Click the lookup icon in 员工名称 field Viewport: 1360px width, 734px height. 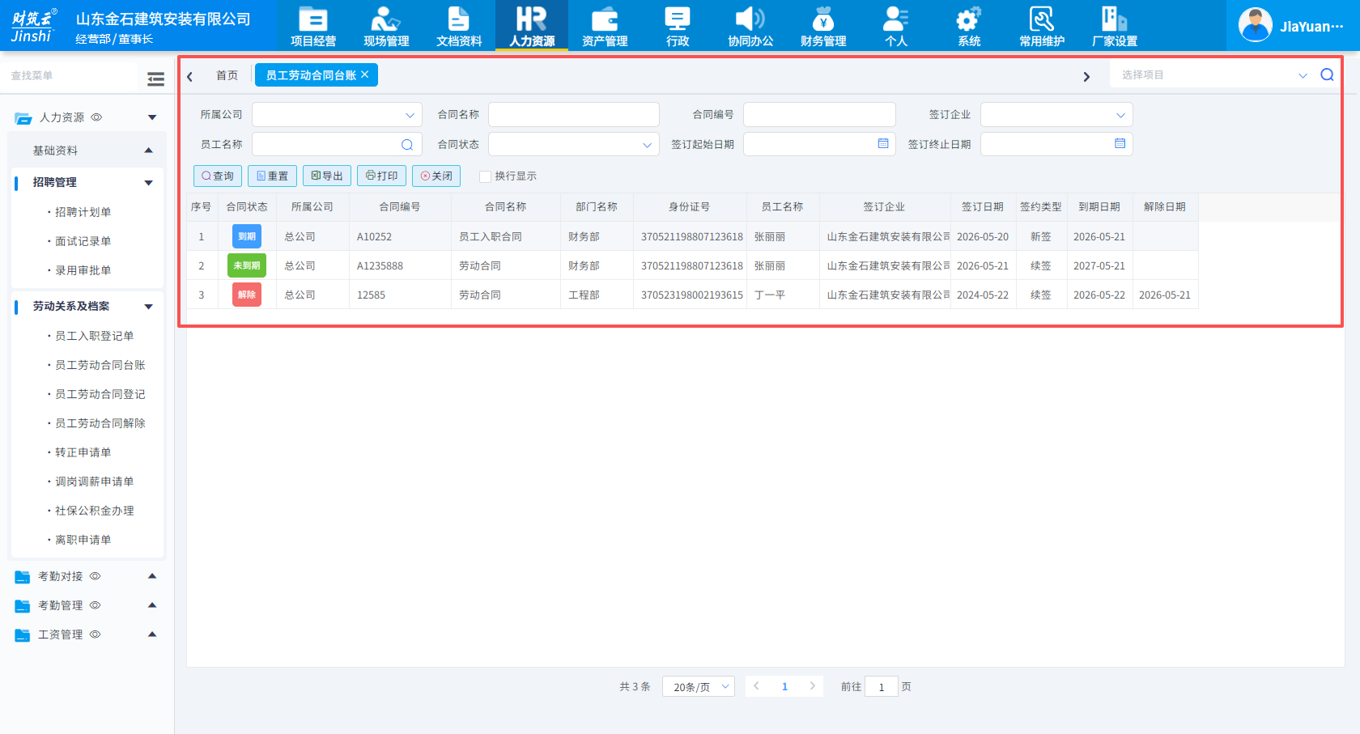coord(407,145)
